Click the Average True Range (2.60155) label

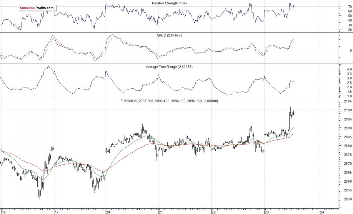click(169, 67)
